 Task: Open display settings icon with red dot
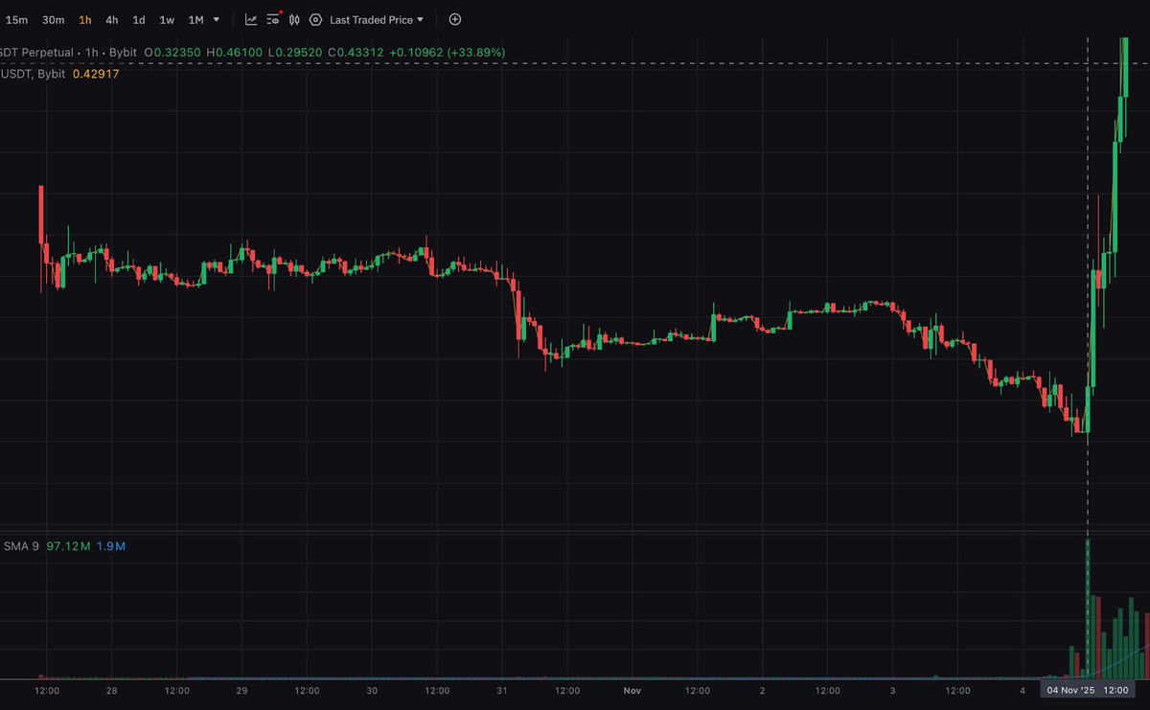273,18
